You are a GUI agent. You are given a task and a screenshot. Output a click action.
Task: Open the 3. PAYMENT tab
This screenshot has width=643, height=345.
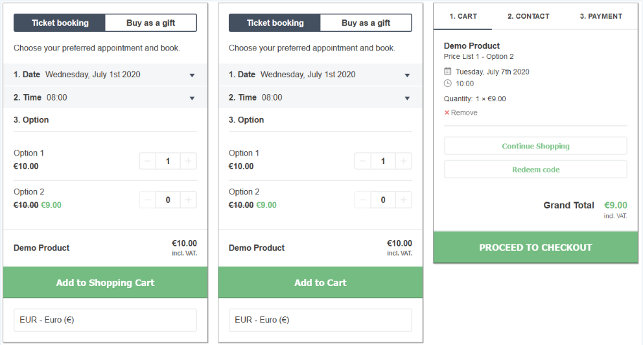601,16
